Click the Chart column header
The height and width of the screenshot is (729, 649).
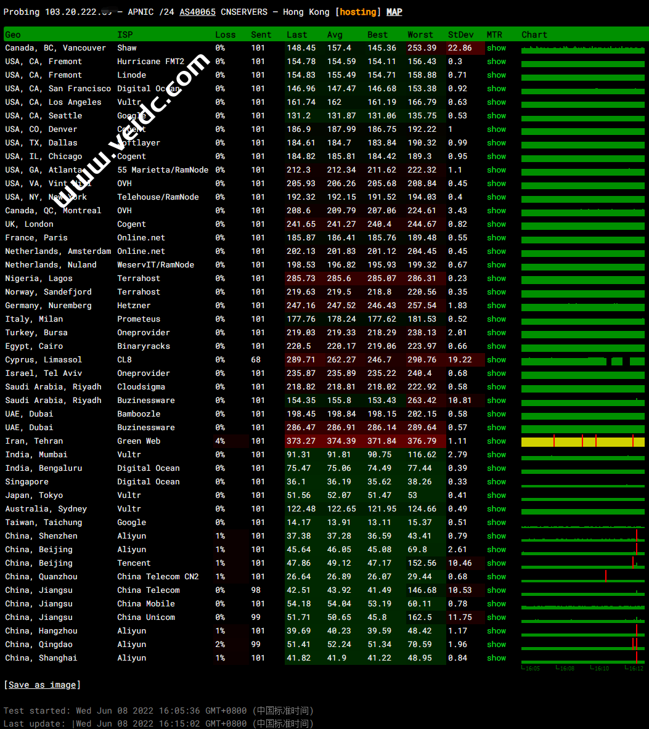[534, 35]
